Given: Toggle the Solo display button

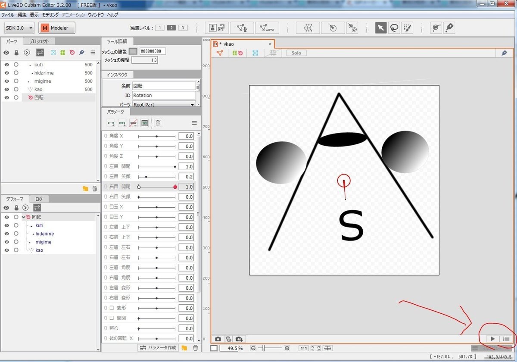Looking at the screenshot, I should pos(296,53).
